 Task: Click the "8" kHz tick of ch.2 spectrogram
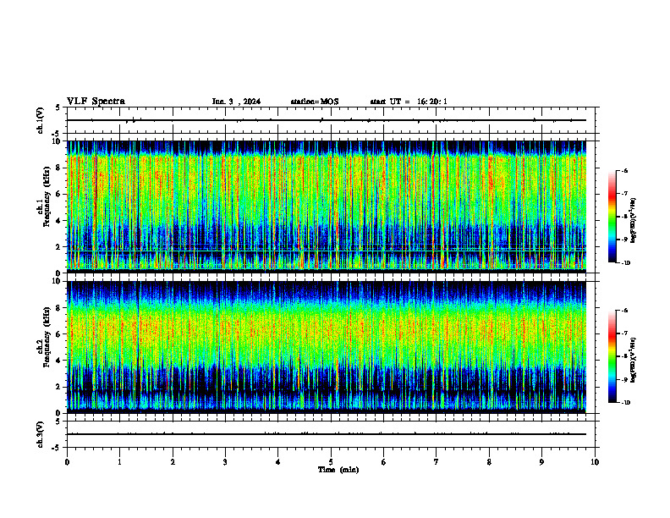58,308
